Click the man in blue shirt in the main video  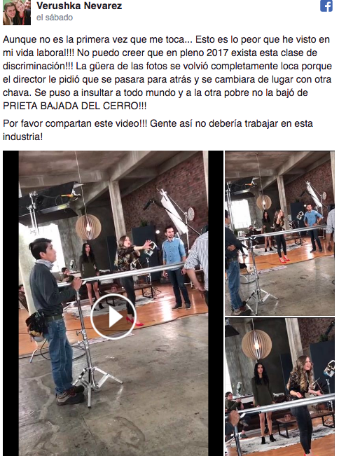174,267
